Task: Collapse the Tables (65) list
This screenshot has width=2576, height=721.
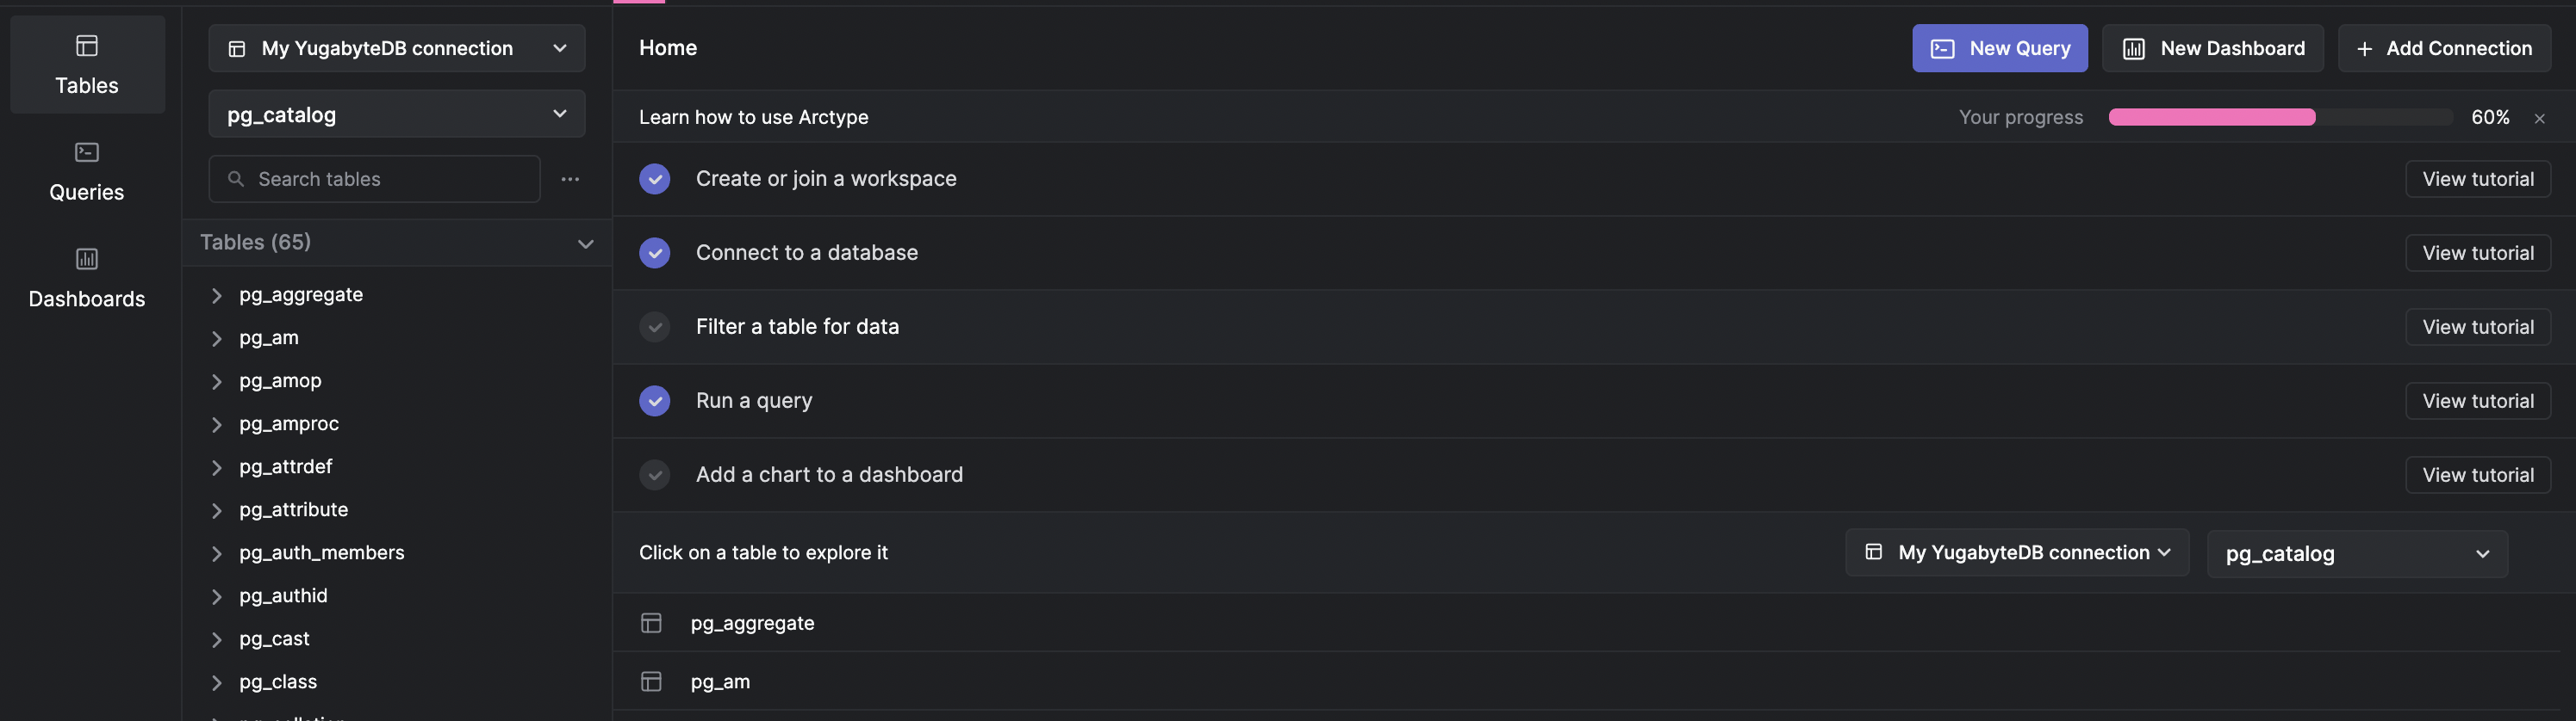Action: [x=585, y=243]
